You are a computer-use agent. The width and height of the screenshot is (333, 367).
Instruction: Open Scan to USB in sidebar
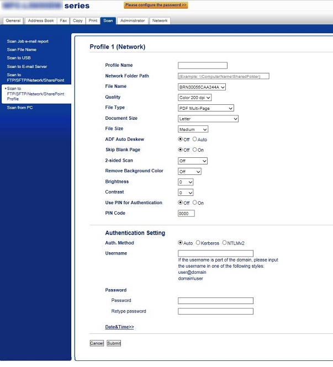pyautogui.click(x=19, y=57)
